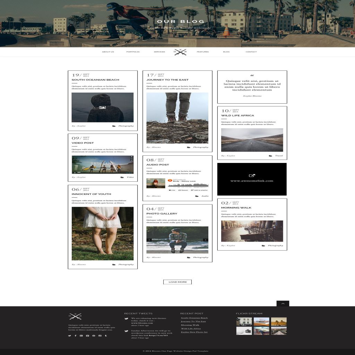Select Contact in the navigation bar

click(x=251, y=52)
